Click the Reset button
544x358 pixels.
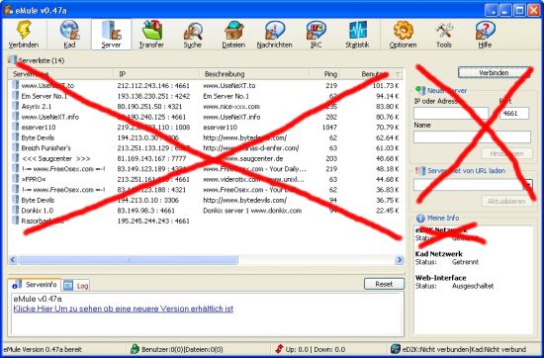[x=384, y=284]
